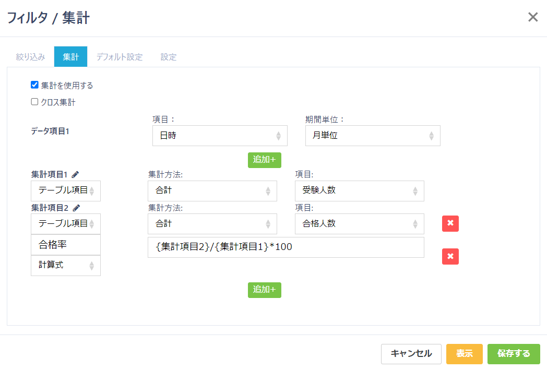Uncheck the 集計を使用する checkbox
Viewport: 547px width, 370px height.
[35, 85]
